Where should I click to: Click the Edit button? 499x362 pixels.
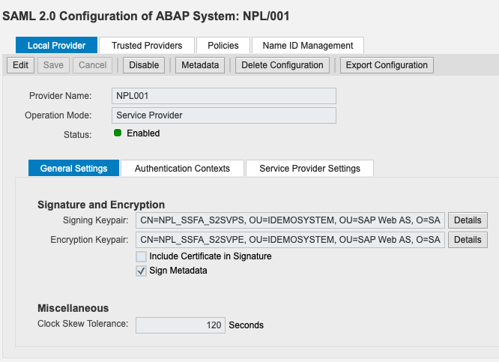pos(20,65)
